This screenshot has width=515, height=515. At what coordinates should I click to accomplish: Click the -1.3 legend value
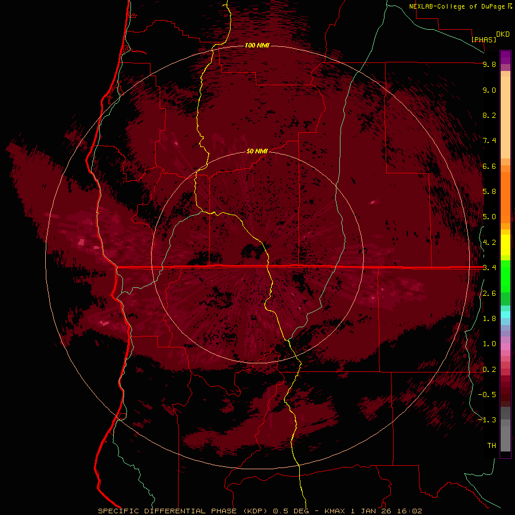[487, 420]
